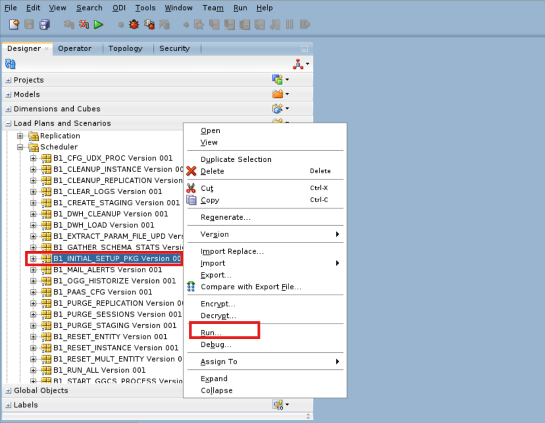Open the Designer navigator connection icon menu

coord(301,64)
